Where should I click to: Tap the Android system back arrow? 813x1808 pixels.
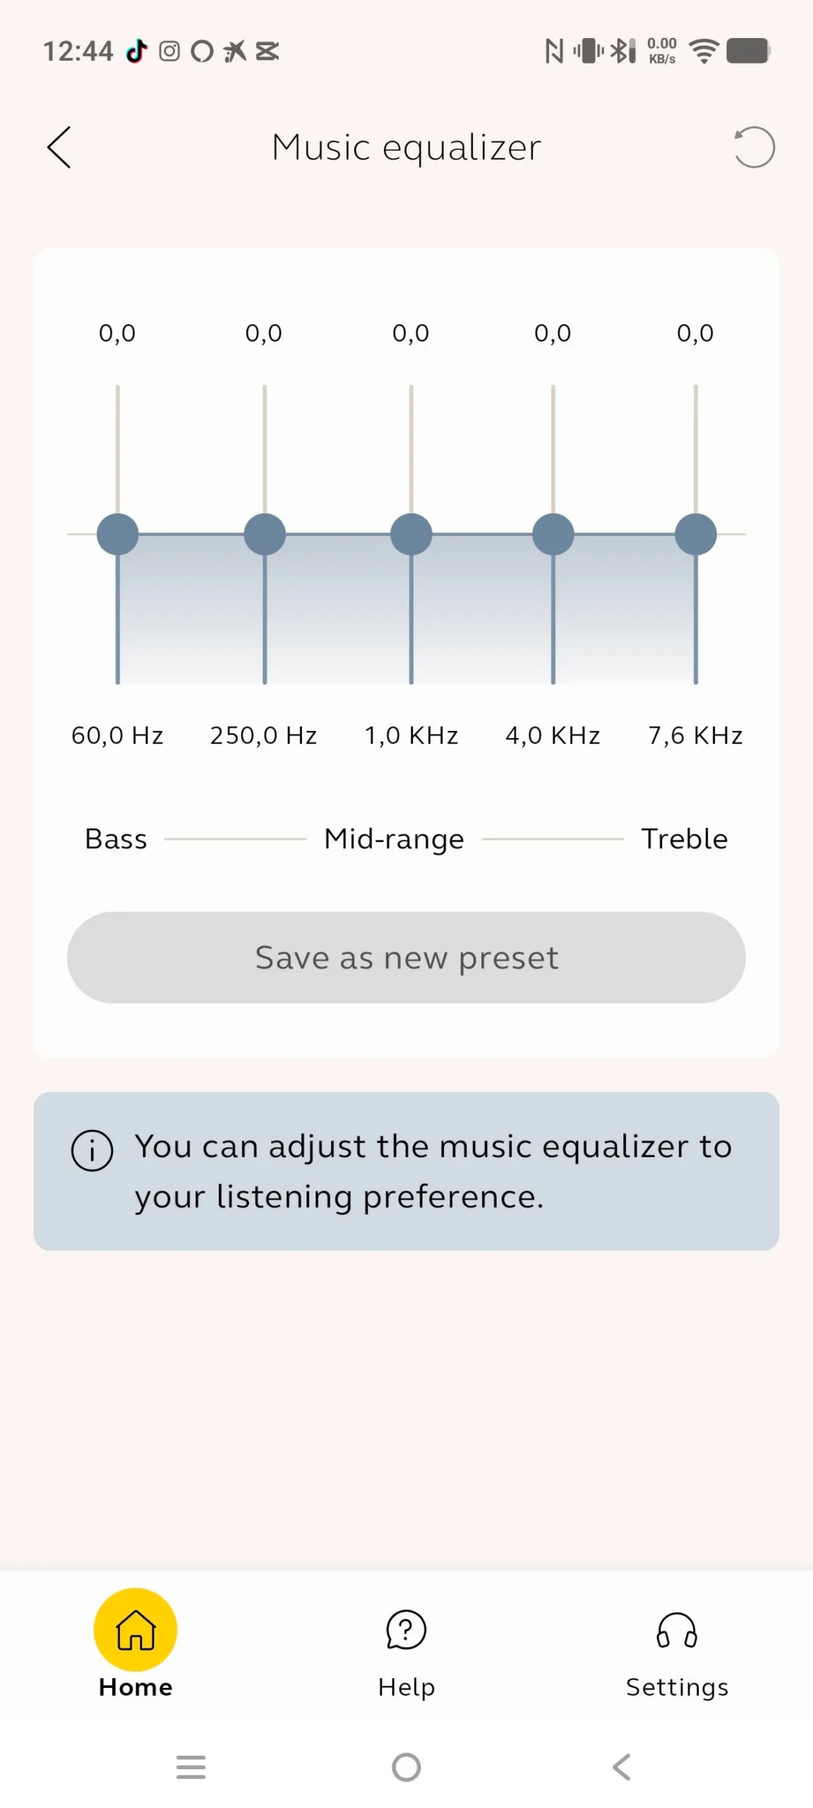(x=621, y=1767)
